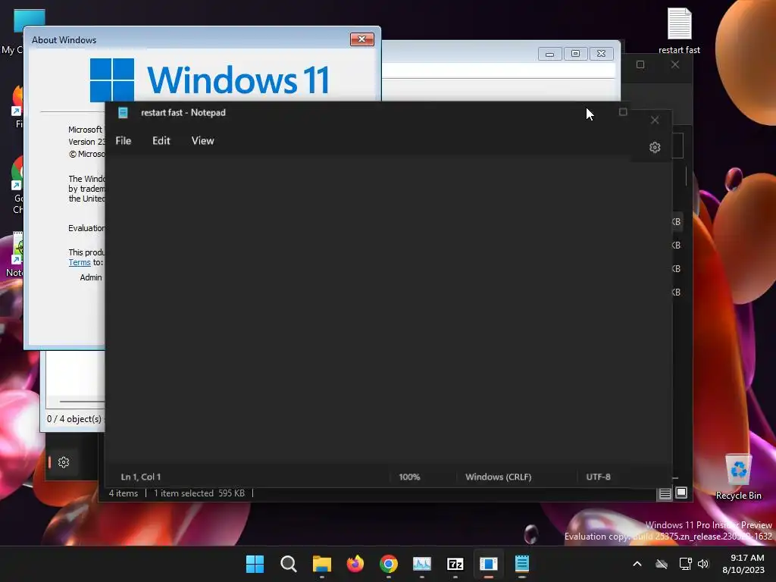This screenshot has height=582, width=776.
Task: Click the '0 / 4 object(s)' status text
Action: [x=74, y=418]
